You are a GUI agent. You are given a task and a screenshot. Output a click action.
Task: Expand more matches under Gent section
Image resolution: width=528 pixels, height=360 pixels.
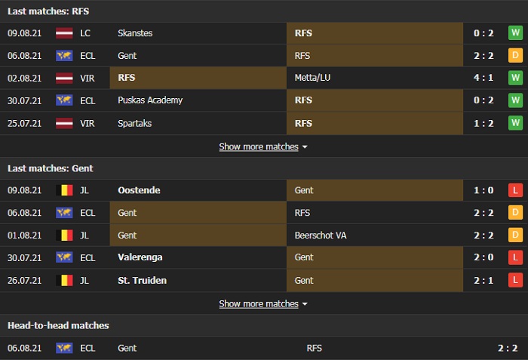(x=259, y=303)
